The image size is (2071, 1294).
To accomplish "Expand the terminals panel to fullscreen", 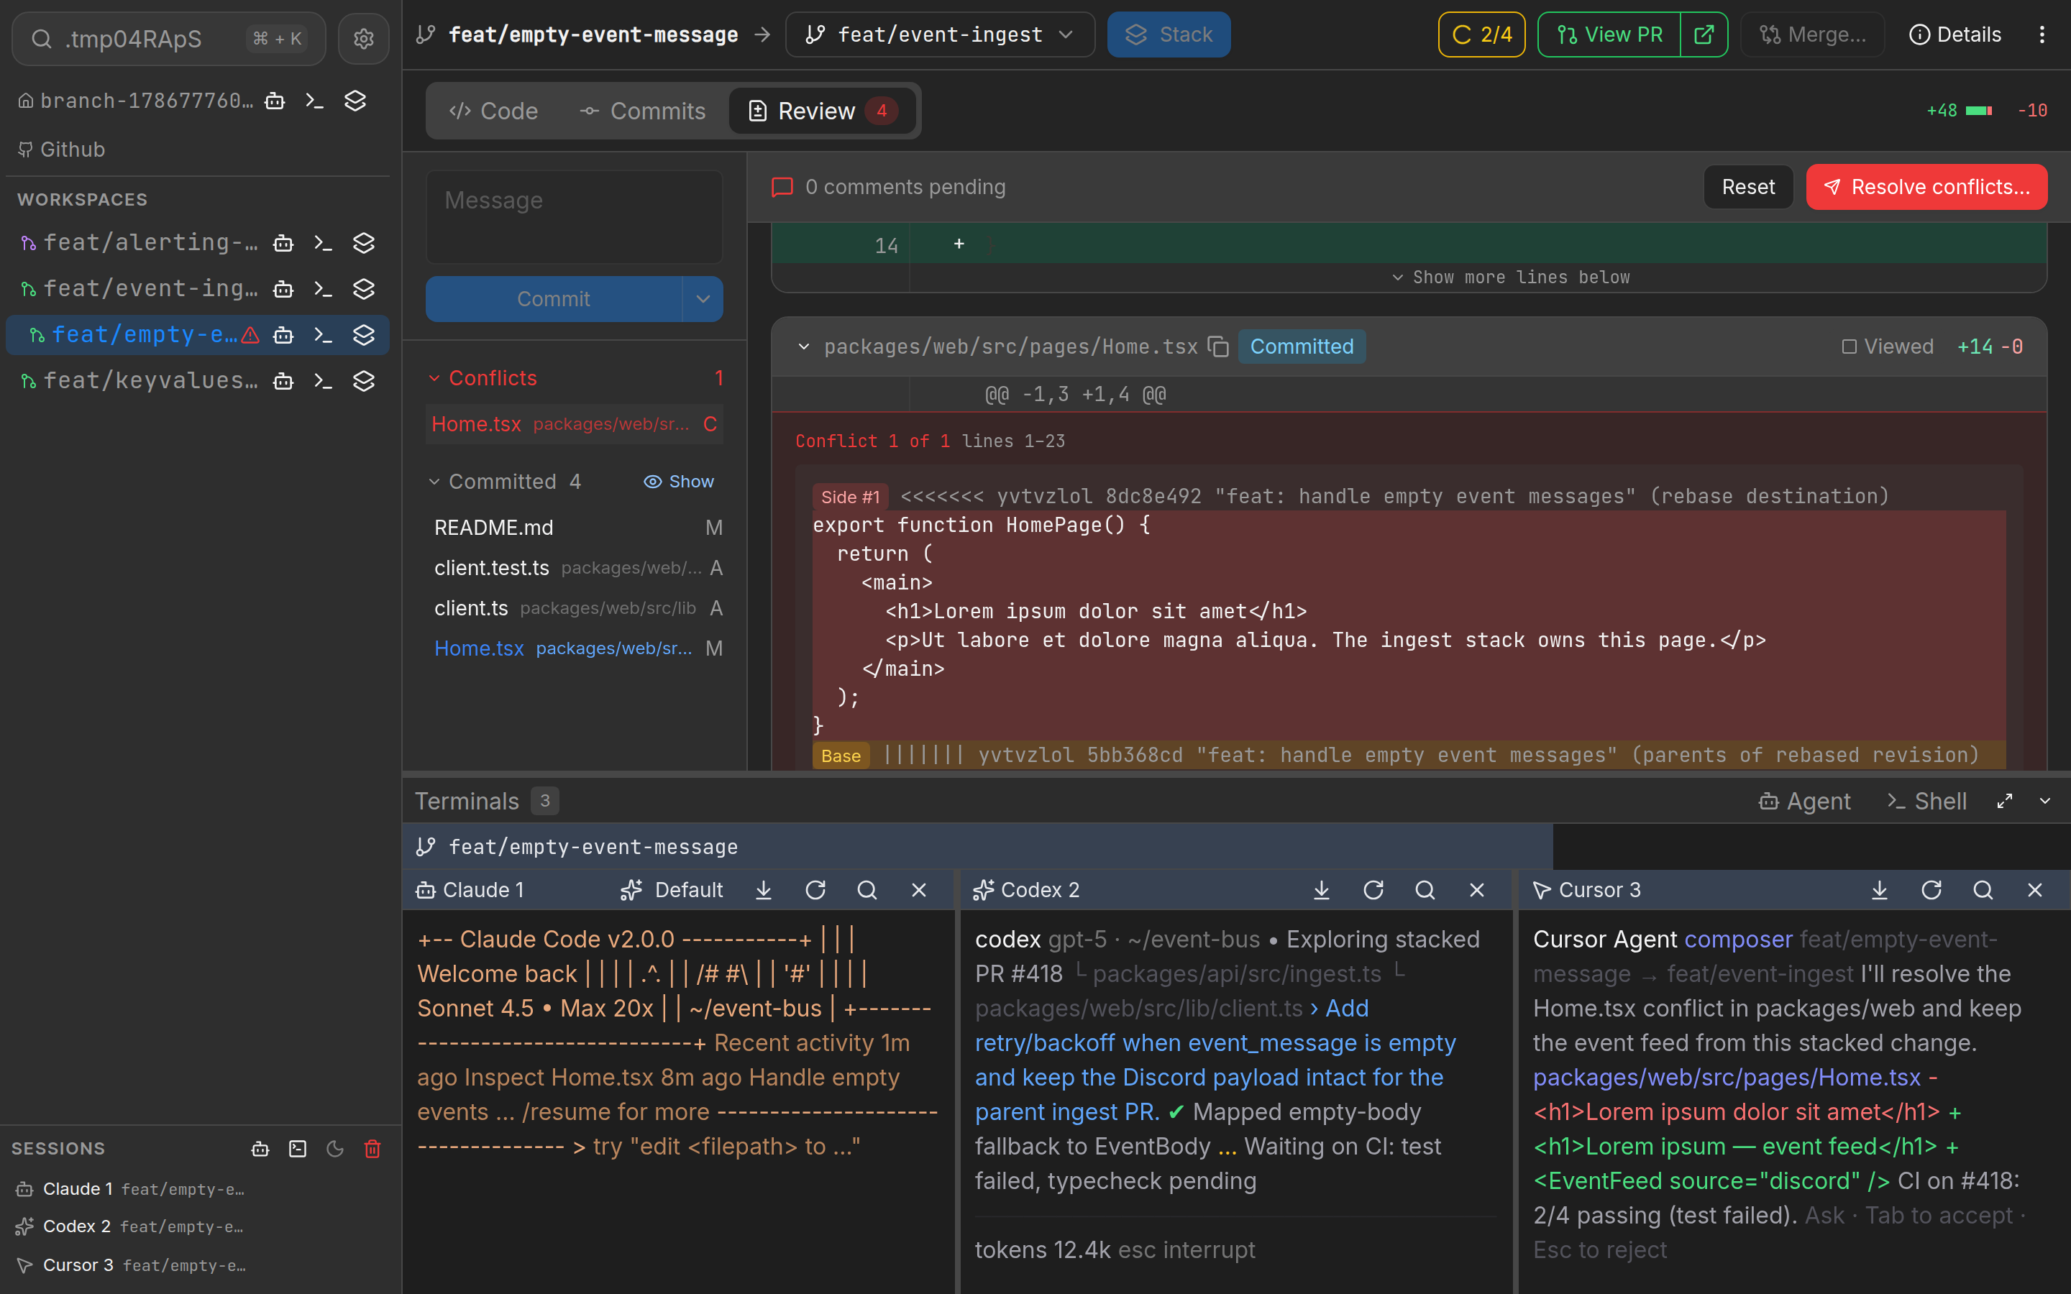I will pyautogui.click(x=2004, y=801).
